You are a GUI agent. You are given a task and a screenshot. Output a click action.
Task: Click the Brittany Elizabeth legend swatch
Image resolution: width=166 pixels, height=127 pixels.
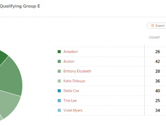59,71
